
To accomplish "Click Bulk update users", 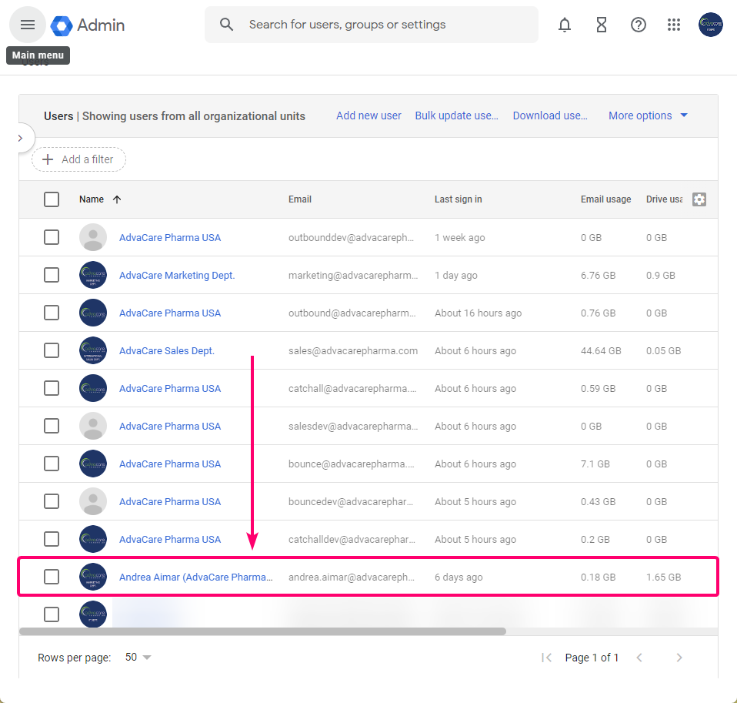I will pos(456,115).
